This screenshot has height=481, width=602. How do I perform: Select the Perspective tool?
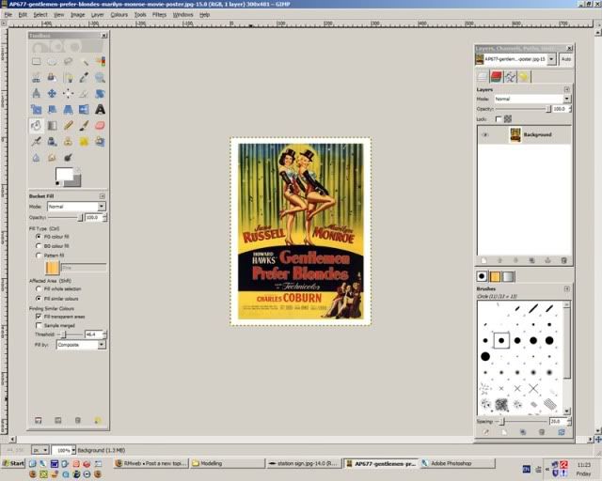[x=68, y=109]
